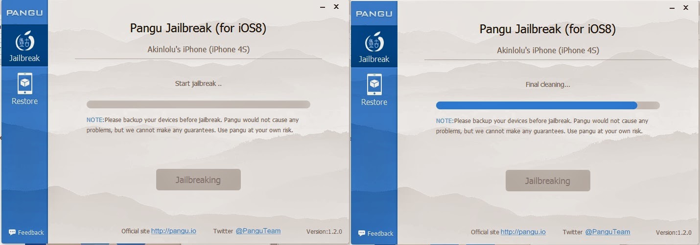Screen dimensions: 700x245
Task: Click Pangu logo in right window
Action: tap(374, 14)
